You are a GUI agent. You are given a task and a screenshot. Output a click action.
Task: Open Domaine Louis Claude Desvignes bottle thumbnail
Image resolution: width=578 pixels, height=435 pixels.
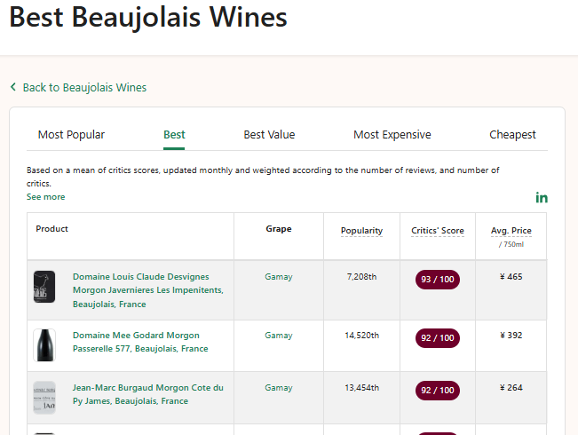(x=44, y=288)
